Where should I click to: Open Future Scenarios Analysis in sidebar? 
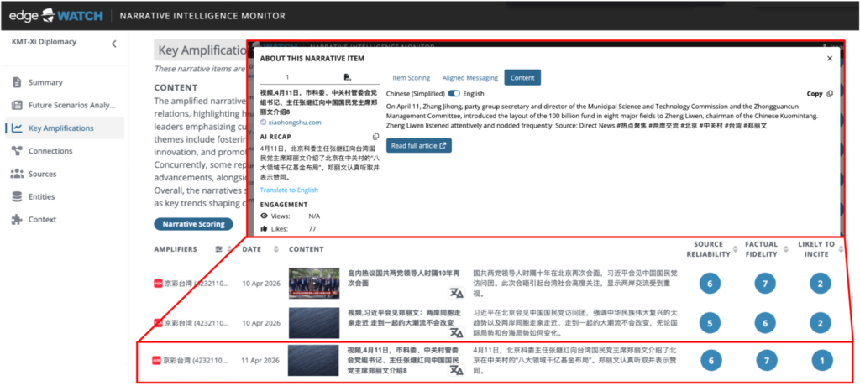point(64,105)
